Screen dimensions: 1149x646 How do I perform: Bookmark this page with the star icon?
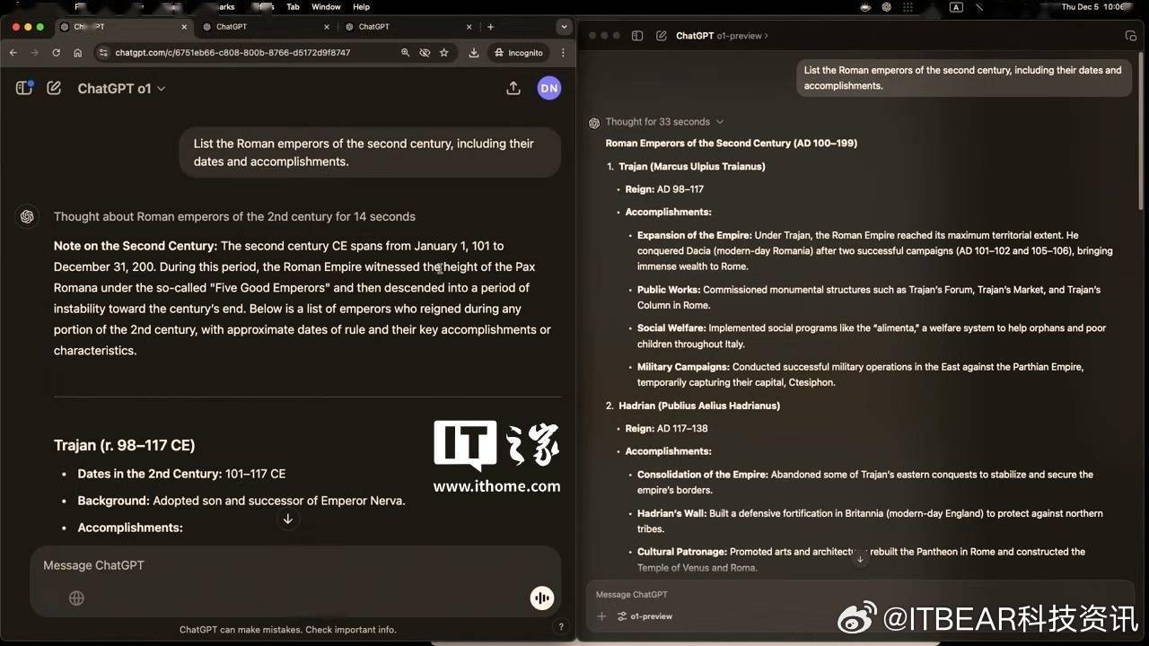pyautogui.click(x=443, y=53)
